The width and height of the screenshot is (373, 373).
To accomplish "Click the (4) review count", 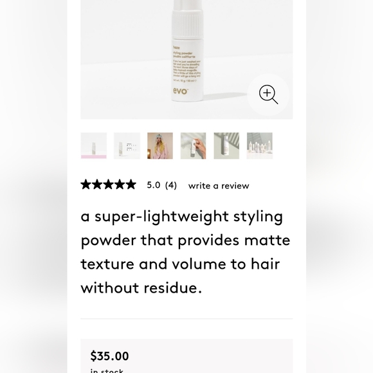I will click(171, 185).
